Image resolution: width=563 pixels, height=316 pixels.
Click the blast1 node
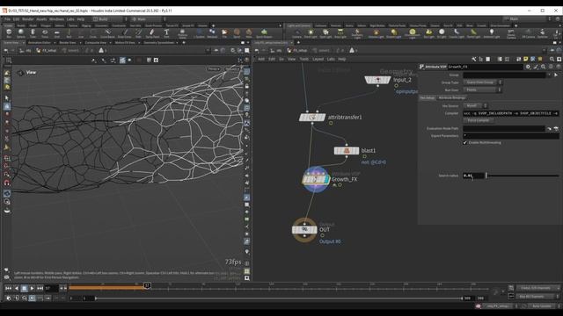(347, 150)
